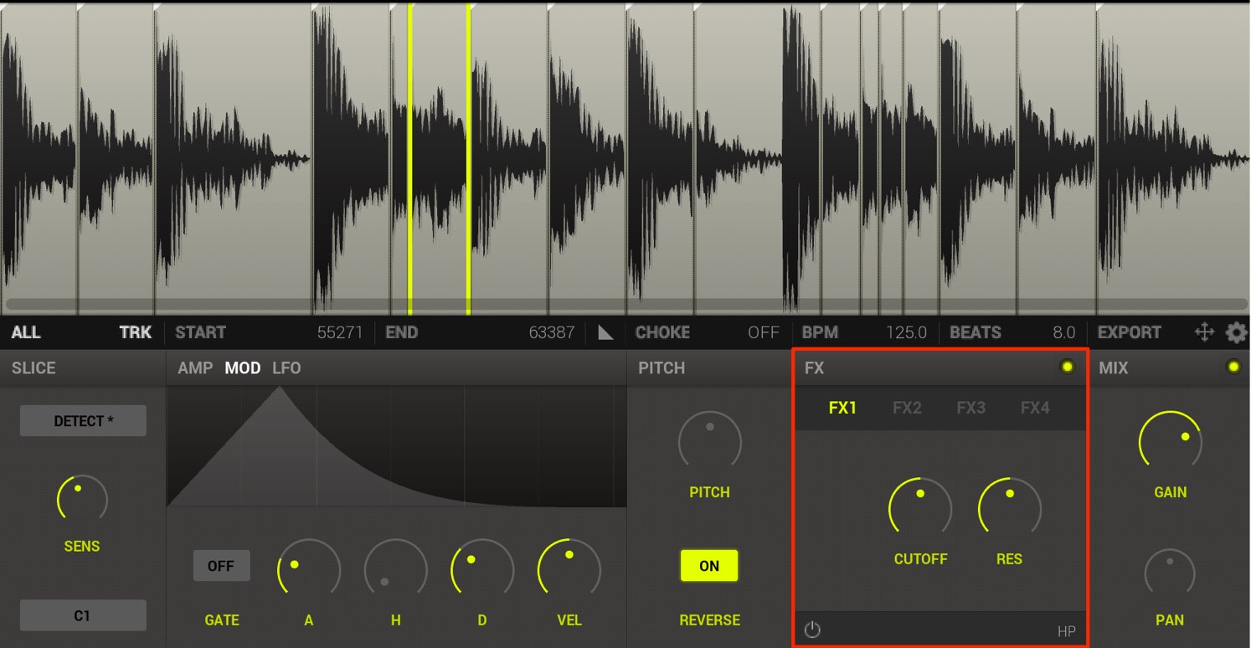Toggle the CHOKE OFF setting

click(x=763, y=332)
